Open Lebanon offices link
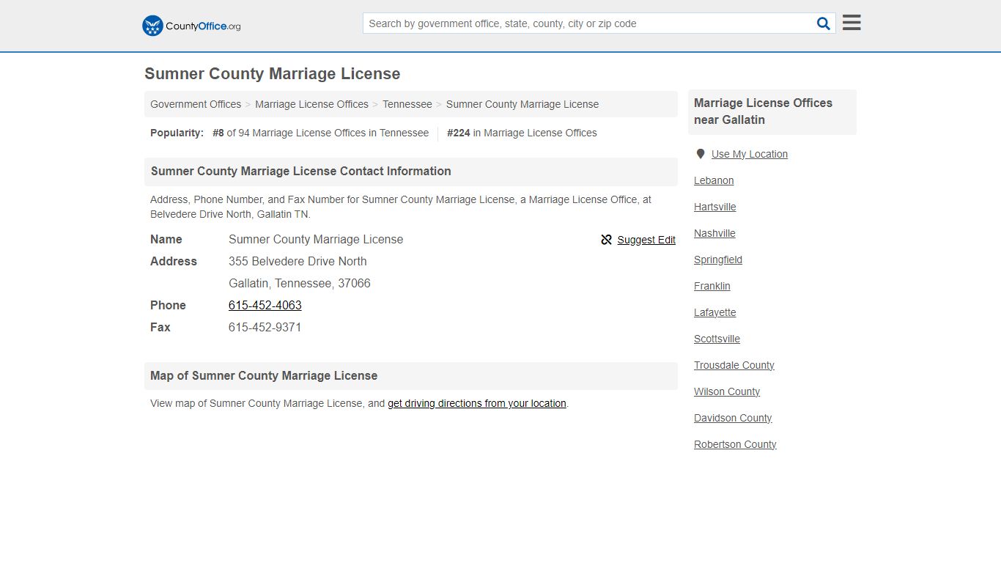This screenshot has width=1001, height=563. (x=714, y=180)
